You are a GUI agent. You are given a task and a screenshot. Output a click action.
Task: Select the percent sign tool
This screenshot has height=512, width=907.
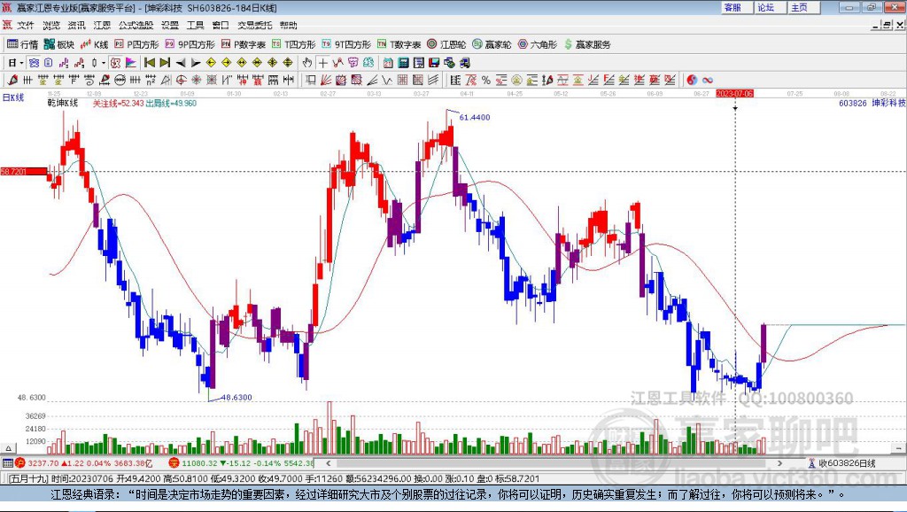pos(486,80)
